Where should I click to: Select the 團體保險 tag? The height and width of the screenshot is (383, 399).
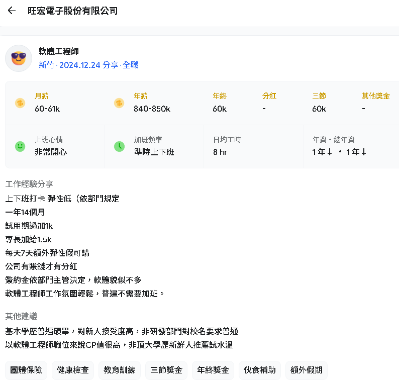[x=26, y=370]
